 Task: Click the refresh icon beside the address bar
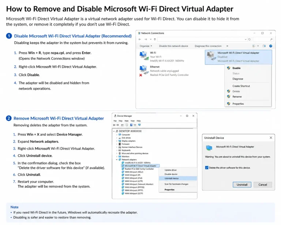tap(250, 40)
